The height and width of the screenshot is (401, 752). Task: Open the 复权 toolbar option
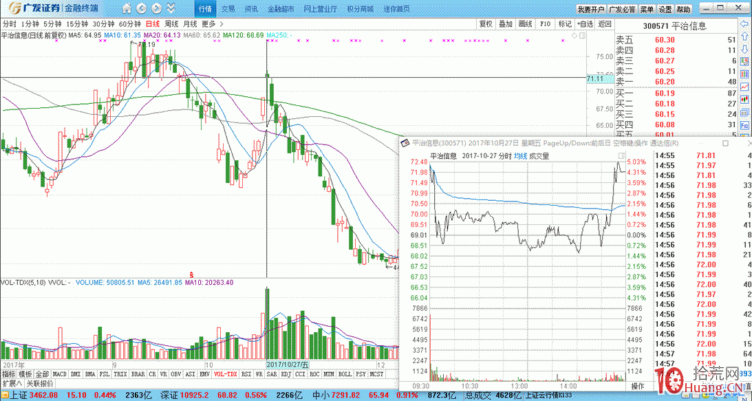point(486,23)
